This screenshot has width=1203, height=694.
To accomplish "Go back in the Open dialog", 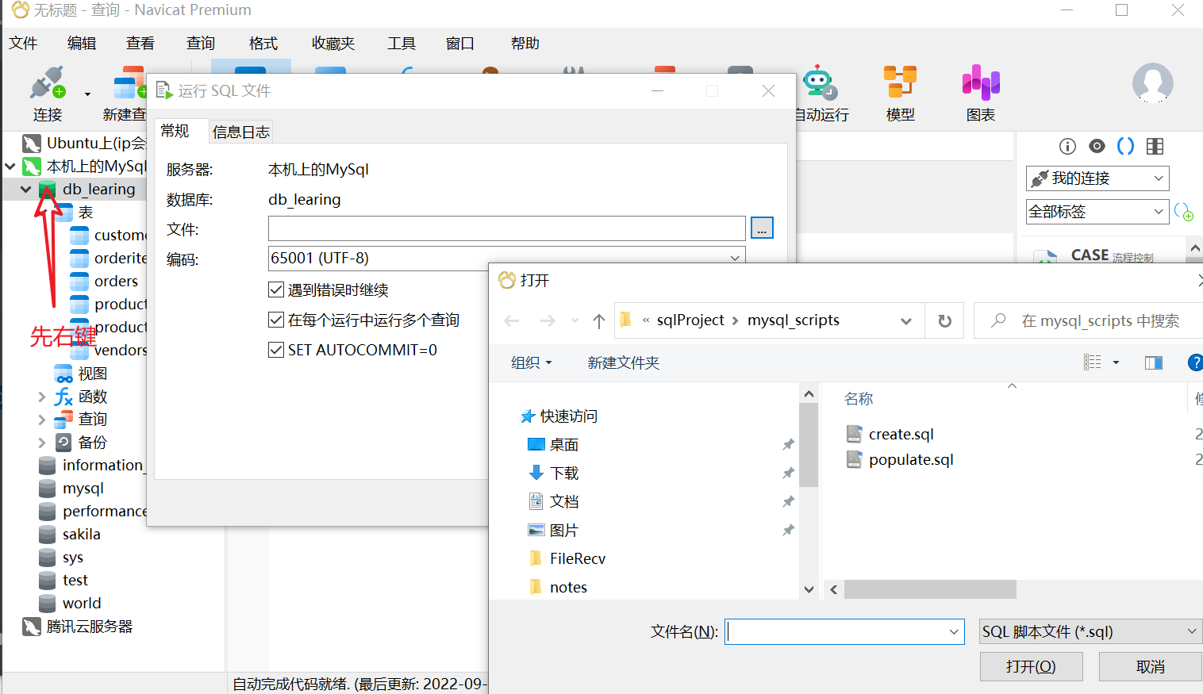I will 512,320.
